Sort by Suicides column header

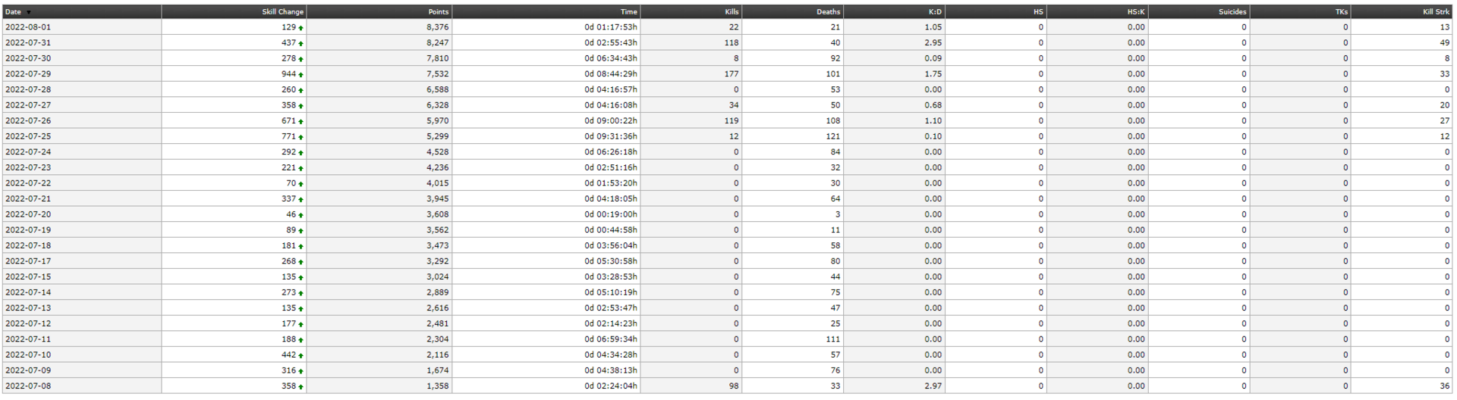pyautogui.click(x=1232, y=12)
